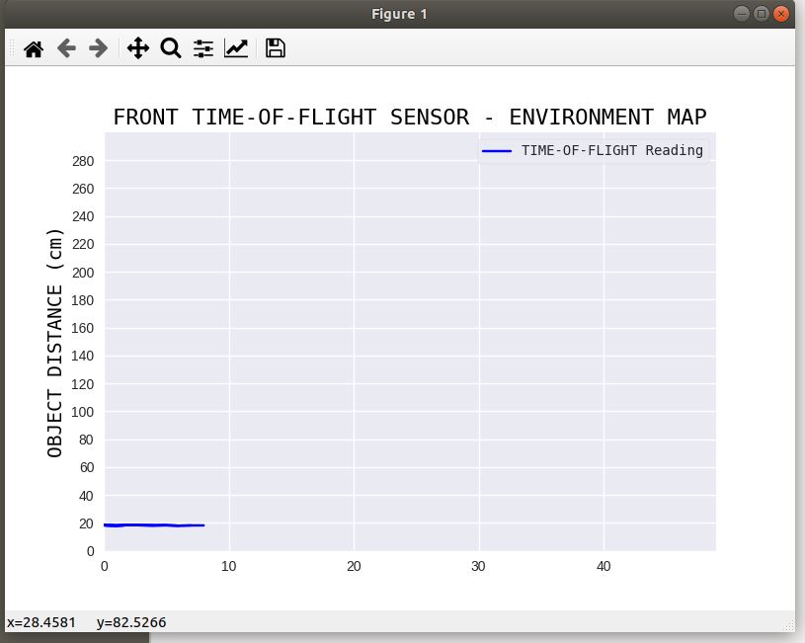This screenshot has height=643, width=805.
Task: Click the y-axis tick label 160
Action: 83,328
